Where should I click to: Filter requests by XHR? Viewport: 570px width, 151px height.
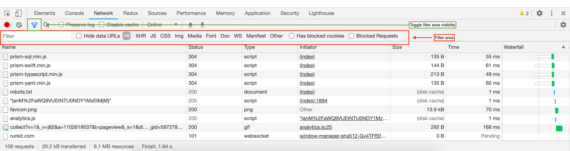click(141, 36)
